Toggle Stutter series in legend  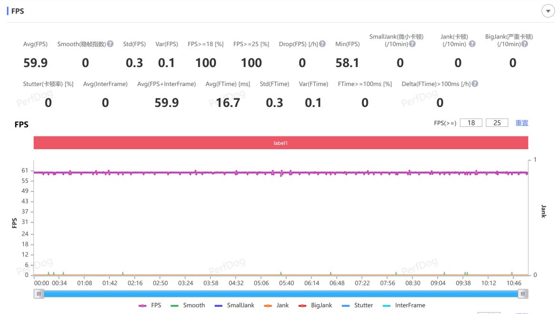[x=357, y=305]
